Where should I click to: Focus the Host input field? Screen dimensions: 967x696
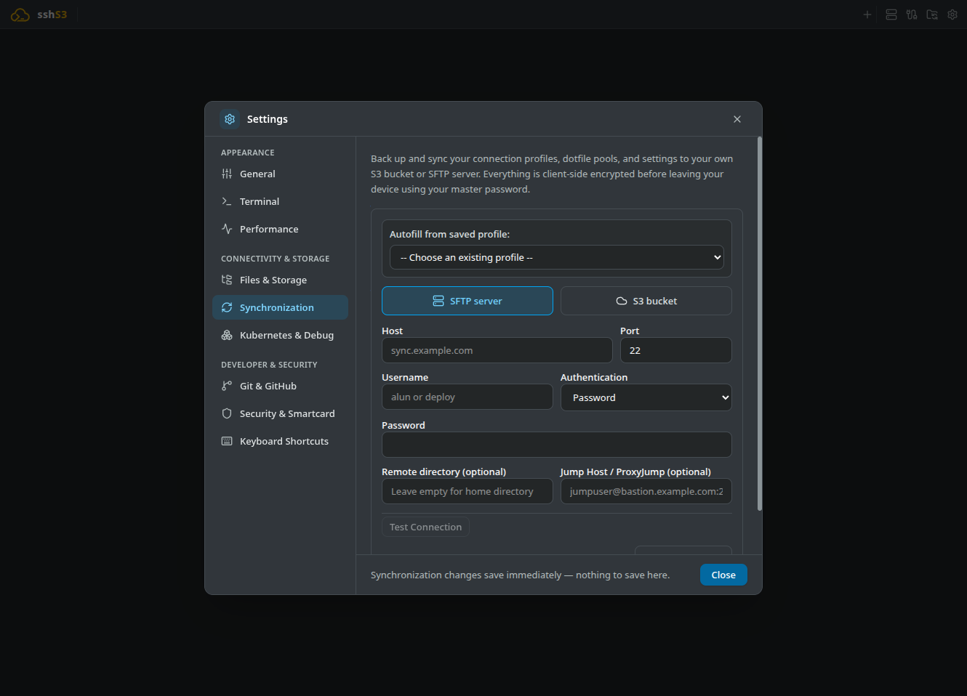(x=497, y=350)
